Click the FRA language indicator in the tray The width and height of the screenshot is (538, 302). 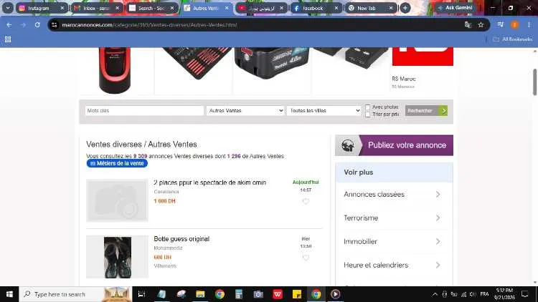pyautogui.click(x=484, y=294)
